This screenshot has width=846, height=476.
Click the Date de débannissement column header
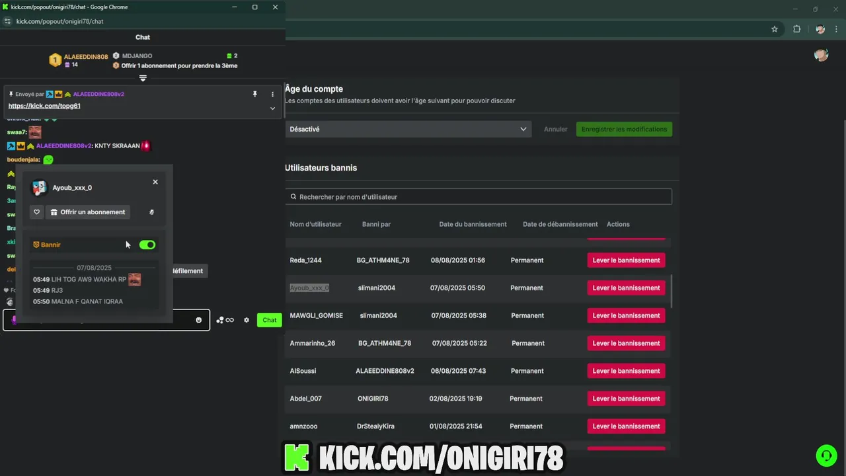(x=560, y=224)
